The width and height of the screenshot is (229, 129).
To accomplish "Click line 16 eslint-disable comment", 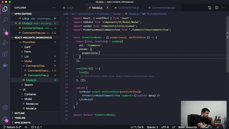I will click(x=115, y=76).
